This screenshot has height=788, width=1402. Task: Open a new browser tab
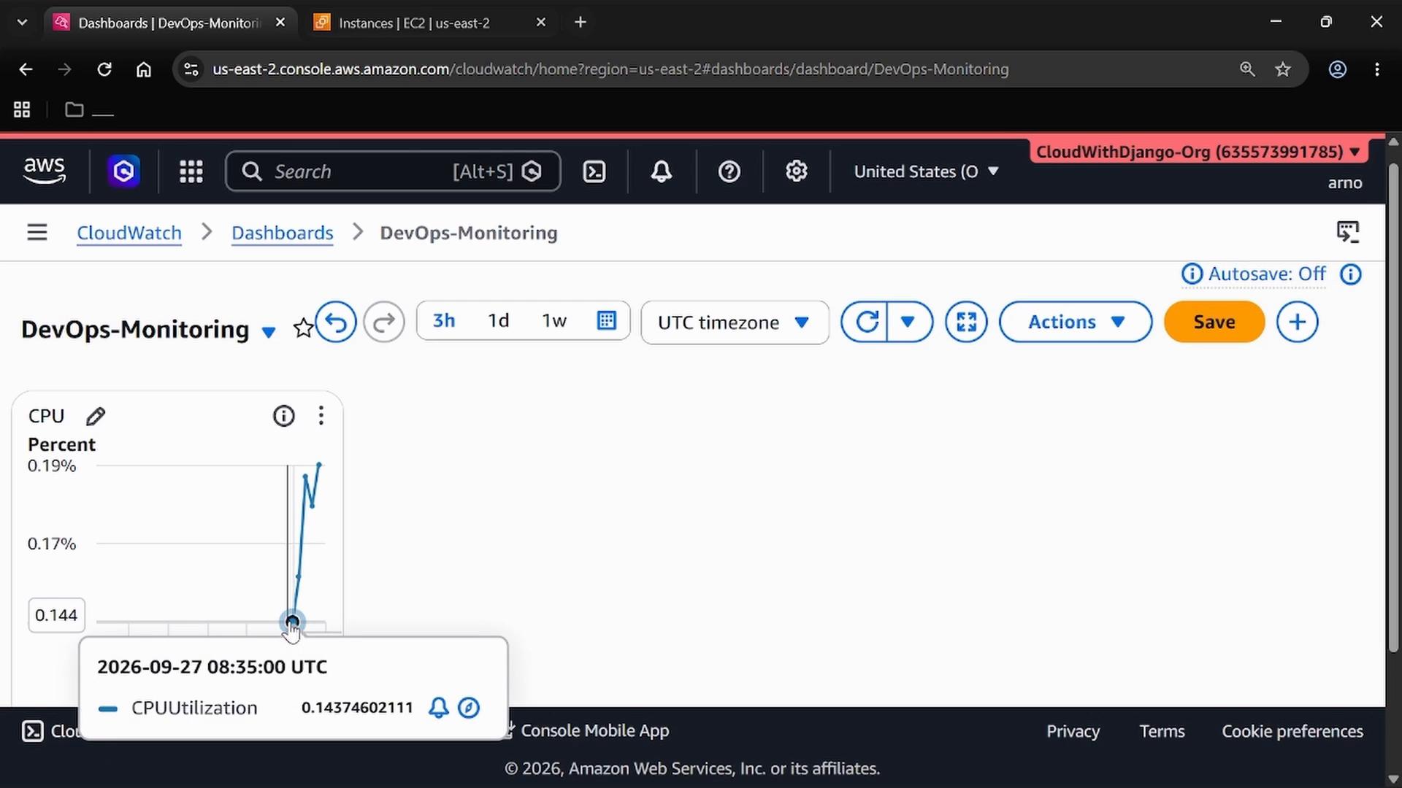tap(581, 23)
